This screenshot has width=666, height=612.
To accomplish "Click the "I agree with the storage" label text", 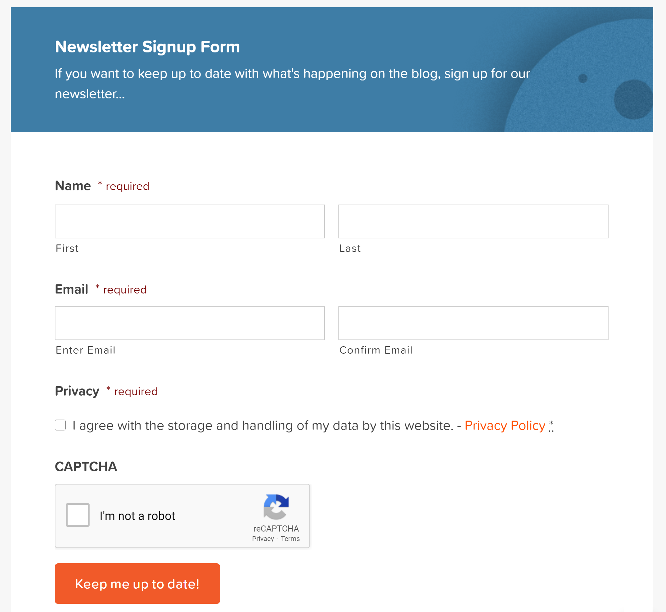I will click(x=263, y=425).
